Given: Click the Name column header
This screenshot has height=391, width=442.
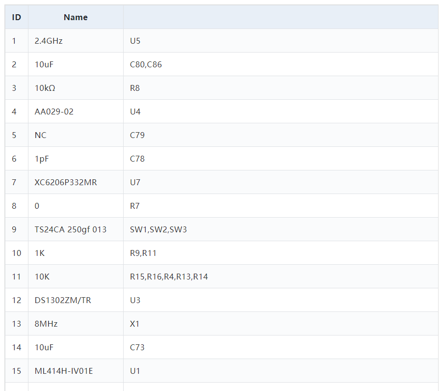Looking at the screenshot, I should pos(76,17).
